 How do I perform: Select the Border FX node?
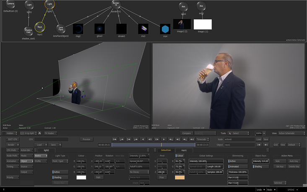pyautogui.click(x=116, y=4)
